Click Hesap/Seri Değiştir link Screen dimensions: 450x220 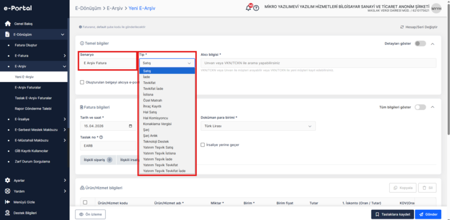coord(419,27)
